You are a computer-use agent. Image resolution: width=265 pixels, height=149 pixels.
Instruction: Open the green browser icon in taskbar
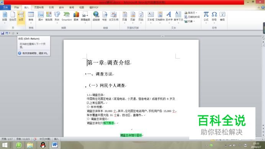[x=19, y=145]
